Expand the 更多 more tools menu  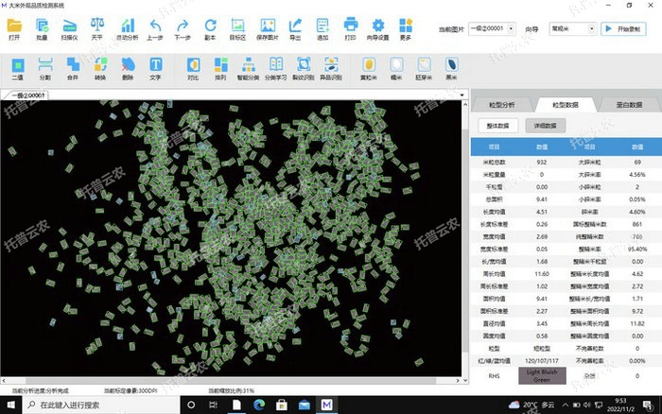point(406,26)
